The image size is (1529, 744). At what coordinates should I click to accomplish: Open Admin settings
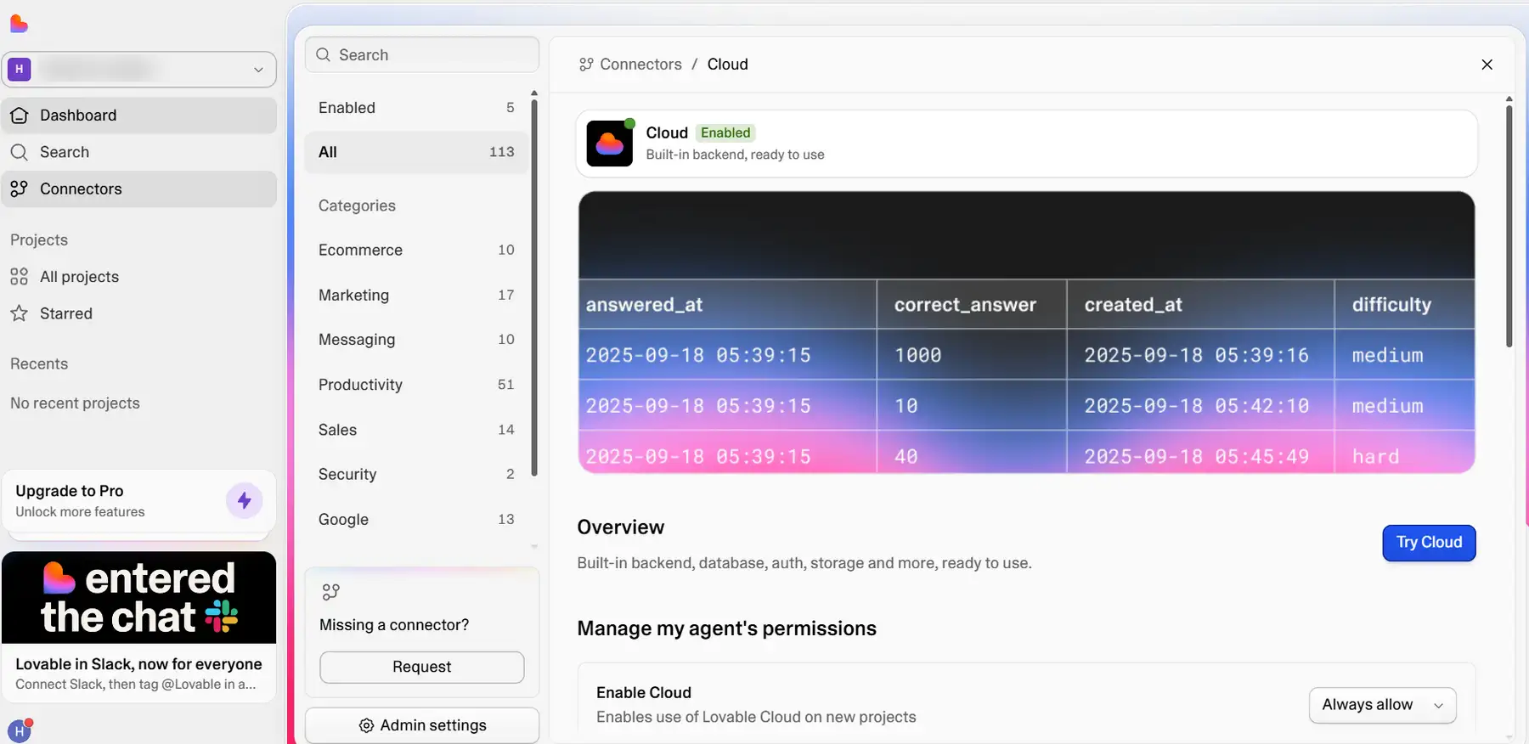click(422, 725)
